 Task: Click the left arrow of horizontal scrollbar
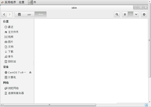coord(1,105)
